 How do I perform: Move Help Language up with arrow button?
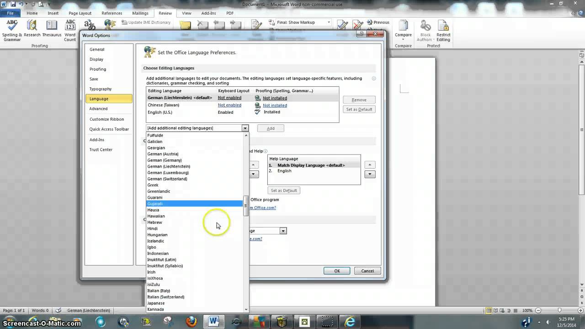point(370,165)
